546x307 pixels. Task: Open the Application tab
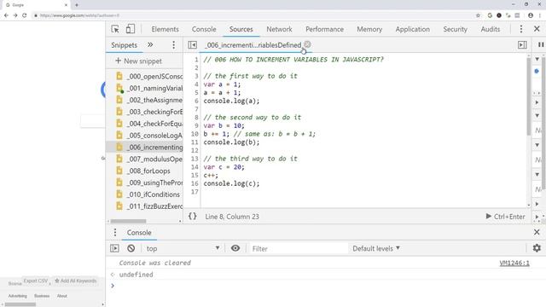[413, 29]
